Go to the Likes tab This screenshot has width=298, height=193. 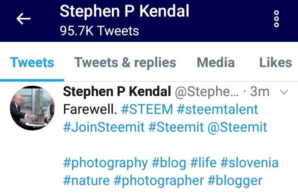[x=275, y=63]
